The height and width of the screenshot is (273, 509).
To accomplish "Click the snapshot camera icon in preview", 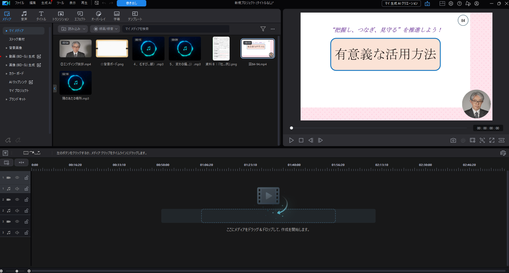I will (453, 141).
